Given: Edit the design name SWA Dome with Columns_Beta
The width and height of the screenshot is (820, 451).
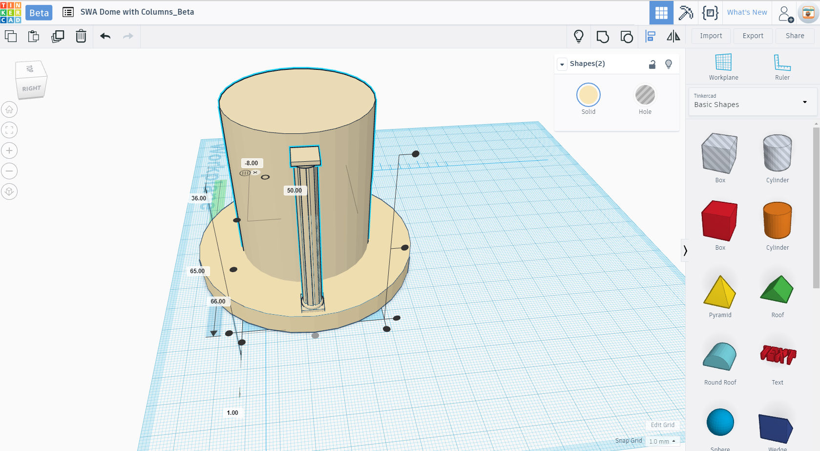Looking at the screenshot, I should pyautogui.click(x=137, y=12).
